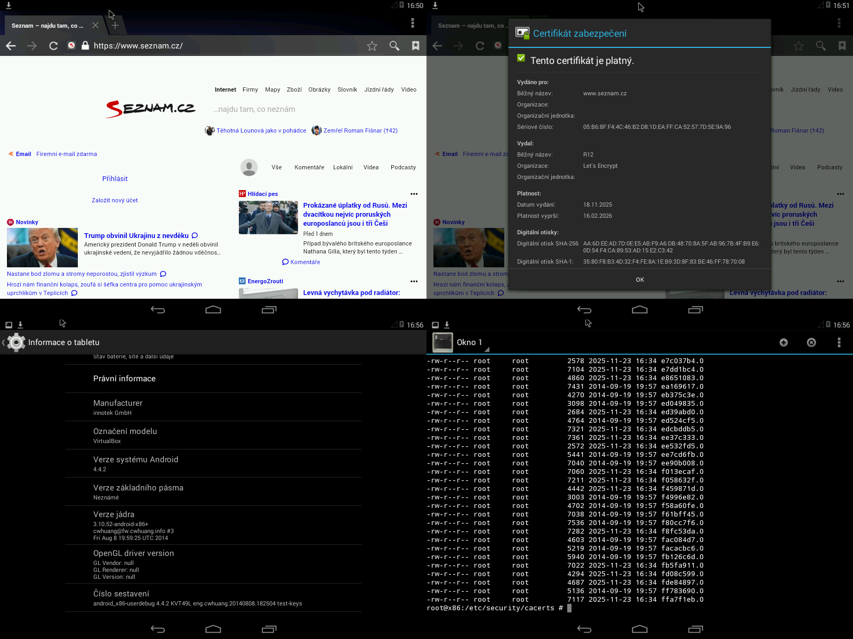Click the back arrow left of the seznam.cz address
Viewport: 853px width, 639px height.
tap(11, 46)
